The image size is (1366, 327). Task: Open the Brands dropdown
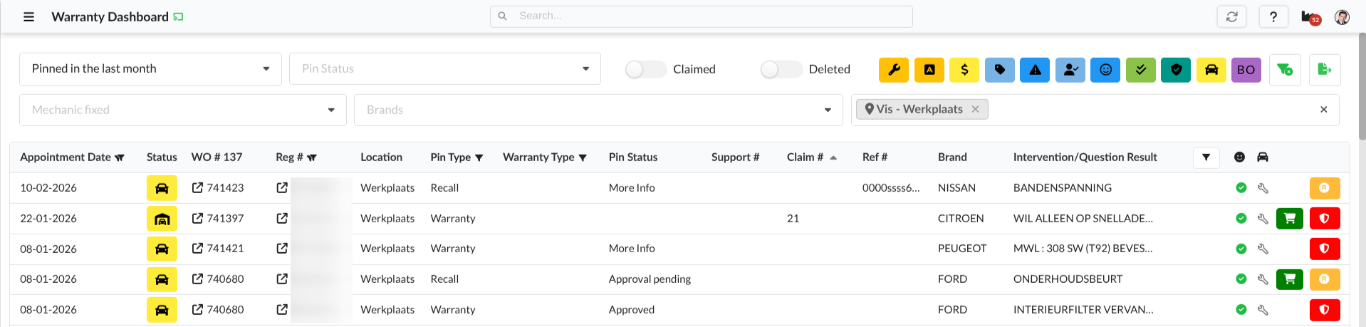(598, 110)
